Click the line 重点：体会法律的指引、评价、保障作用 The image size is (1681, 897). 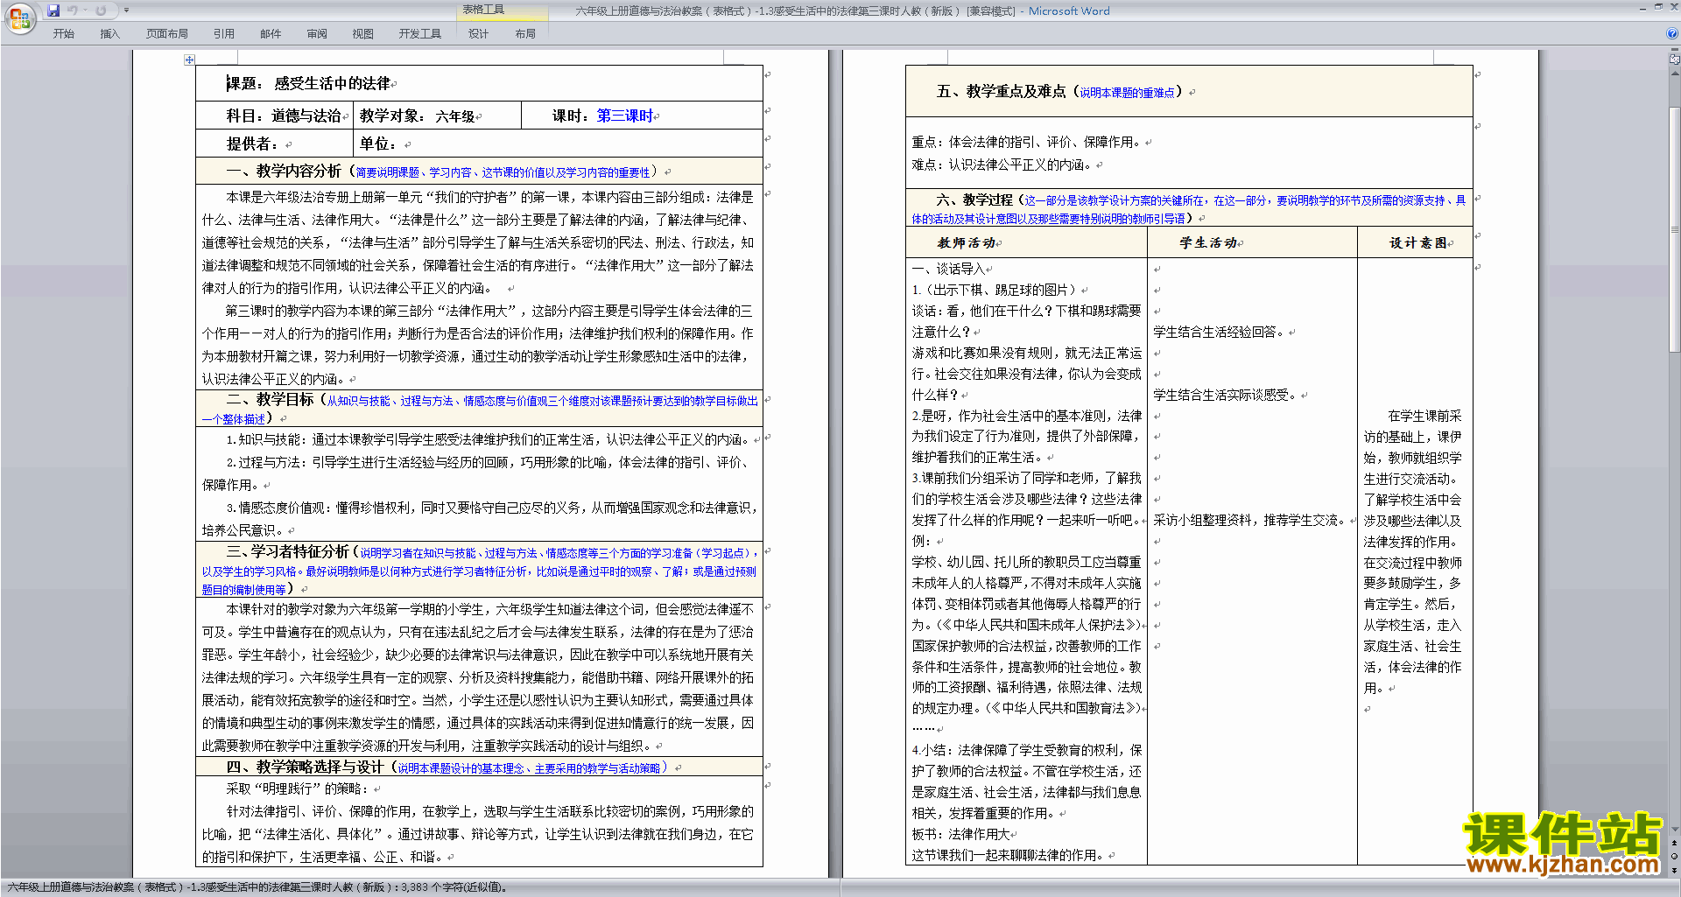[1028, 142]
